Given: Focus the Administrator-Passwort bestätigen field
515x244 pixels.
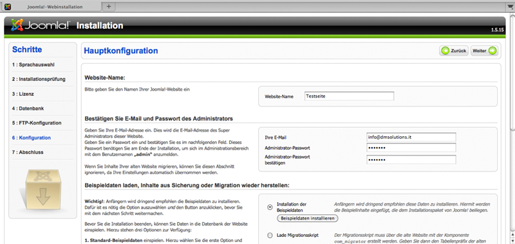Looking at the screenshot, I should click(x=411, y=160).
